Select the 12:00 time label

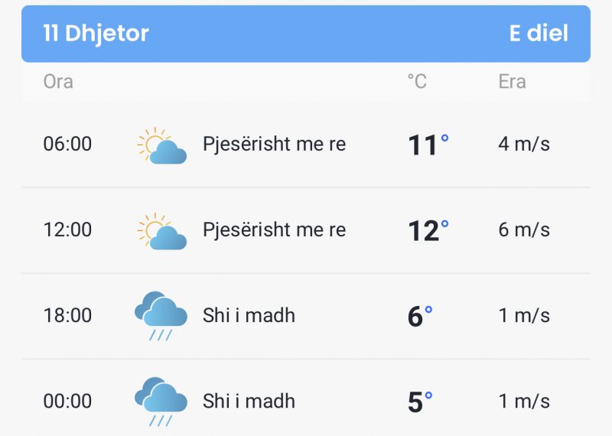pyautogui.click(x=67, y=229)
